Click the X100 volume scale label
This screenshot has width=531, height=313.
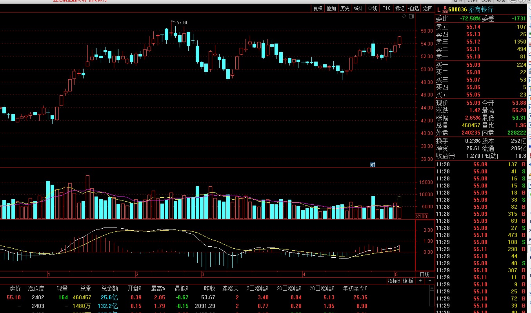click(422, 216)
